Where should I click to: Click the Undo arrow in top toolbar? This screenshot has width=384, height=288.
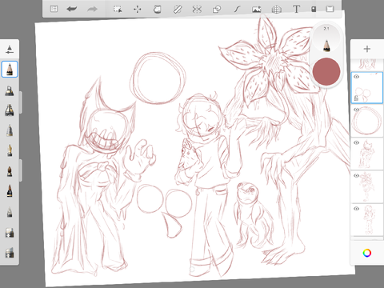72,9
